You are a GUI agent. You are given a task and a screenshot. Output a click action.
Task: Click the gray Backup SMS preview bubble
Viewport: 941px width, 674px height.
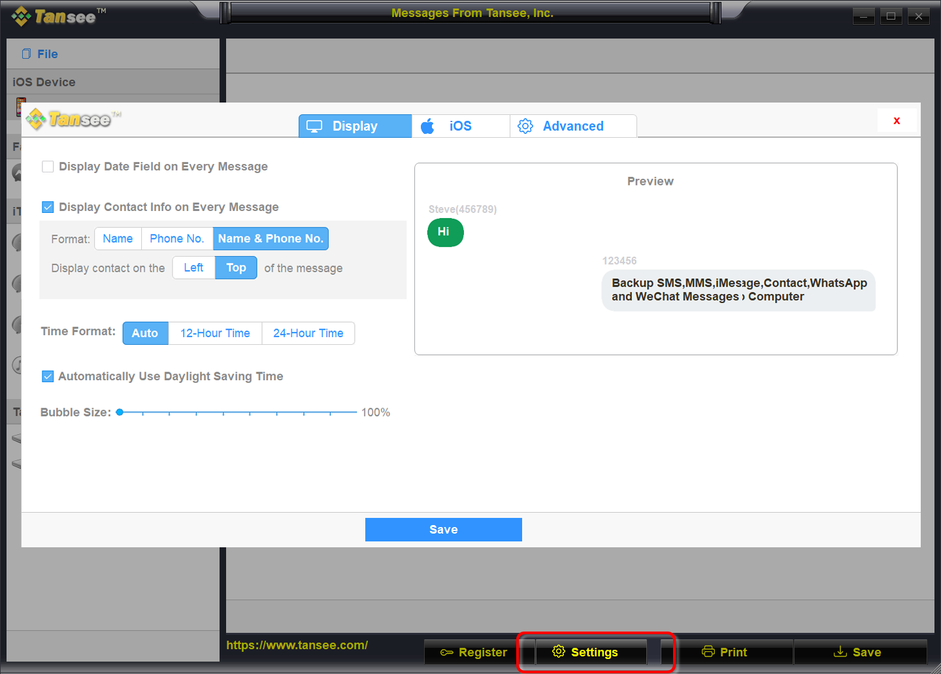[738, 290]
